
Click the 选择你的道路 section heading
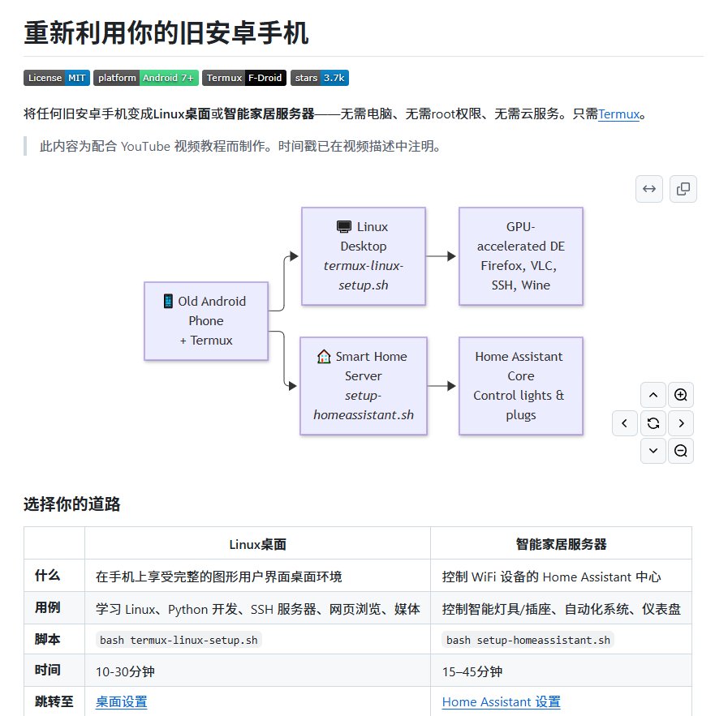pos(72,504)
